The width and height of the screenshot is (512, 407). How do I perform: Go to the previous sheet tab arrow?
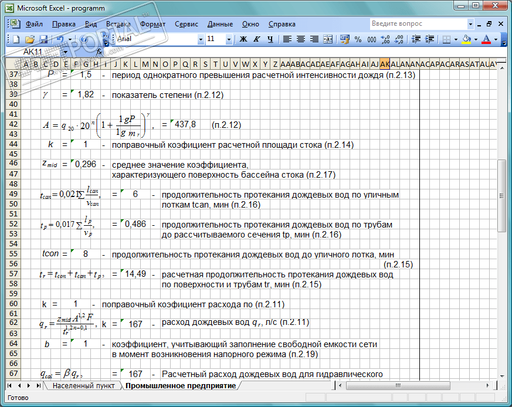pyautogui.click(x=19, y=386)
